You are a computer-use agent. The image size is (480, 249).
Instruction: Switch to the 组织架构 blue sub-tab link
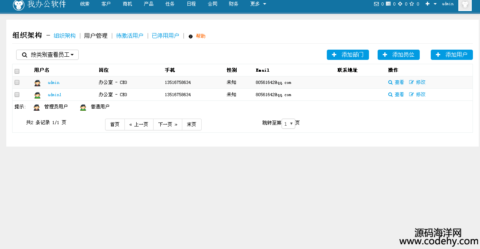(65, 36)
